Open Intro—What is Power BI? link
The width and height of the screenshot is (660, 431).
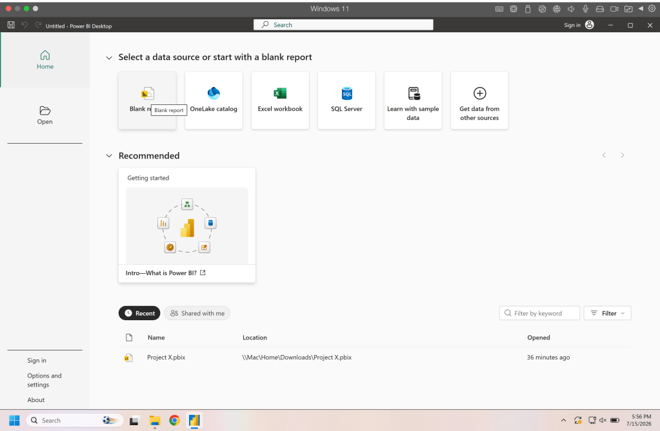(x=165, y=273)
